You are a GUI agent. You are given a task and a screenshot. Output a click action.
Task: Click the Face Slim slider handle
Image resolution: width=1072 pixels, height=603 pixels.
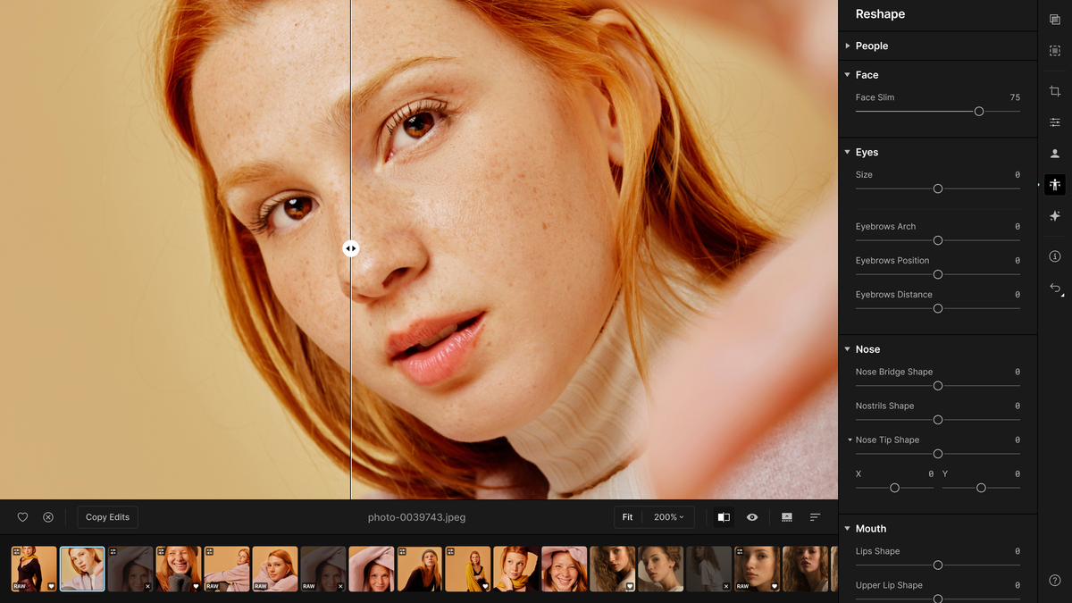(x=979, y=112)
